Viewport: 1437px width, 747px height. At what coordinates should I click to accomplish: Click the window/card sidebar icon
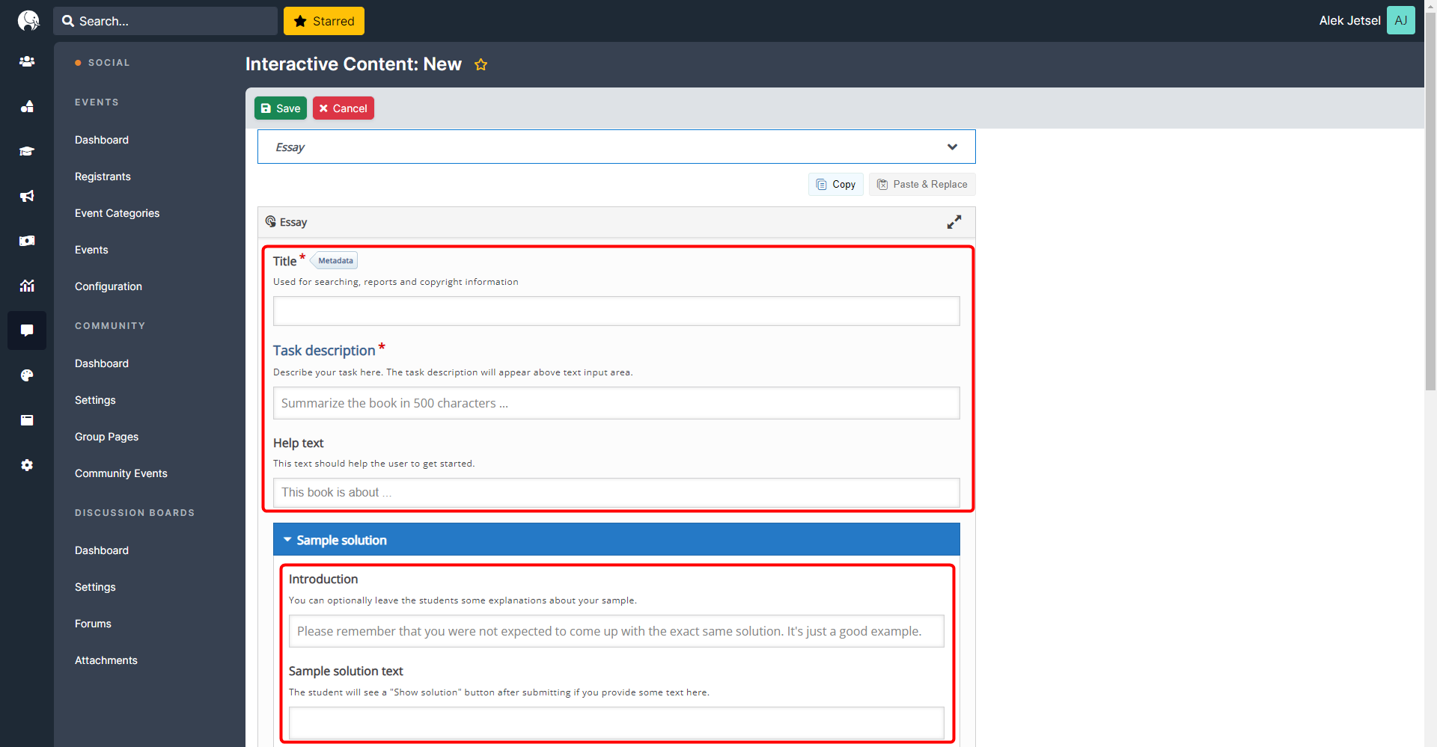tap(27, 420)
